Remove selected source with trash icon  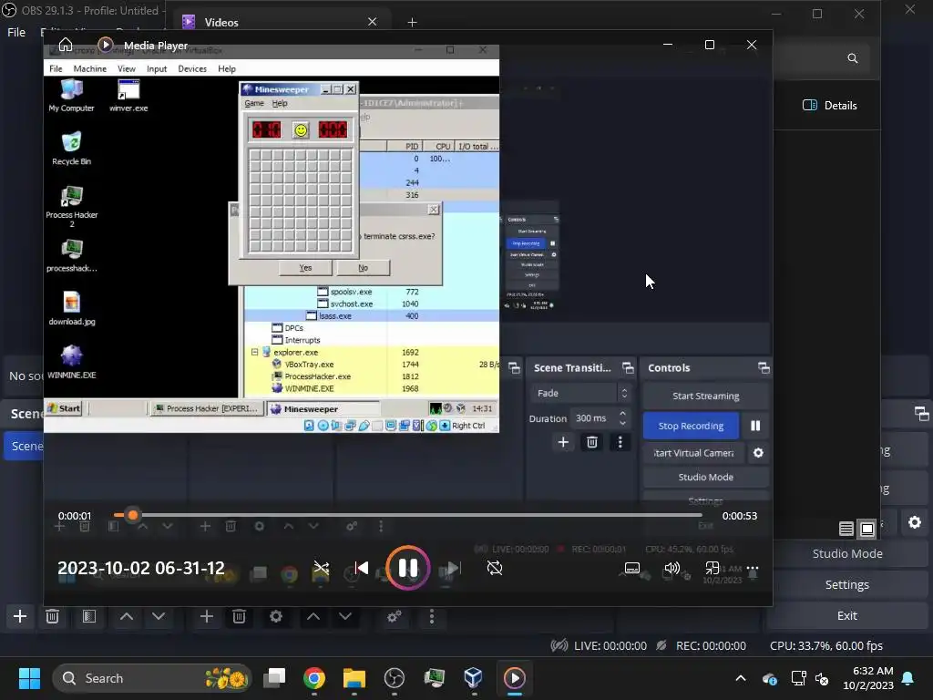240,617
